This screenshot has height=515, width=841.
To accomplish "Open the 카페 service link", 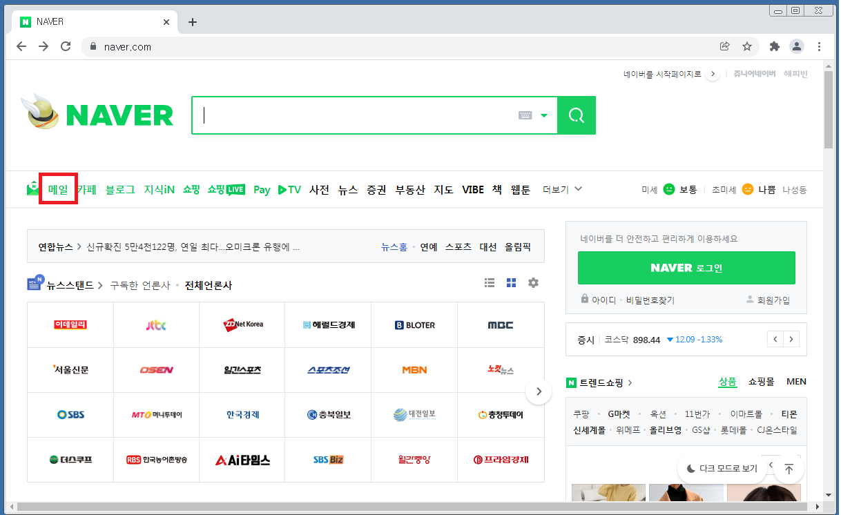I will 87,189.
